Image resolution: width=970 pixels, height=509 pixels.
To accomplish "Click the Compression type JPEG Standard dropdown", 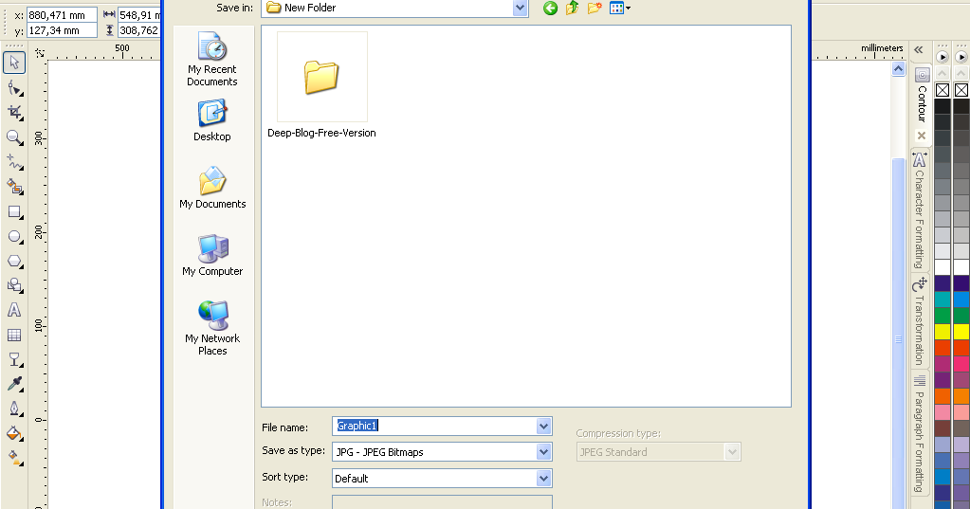I will [x=658, y=452].
